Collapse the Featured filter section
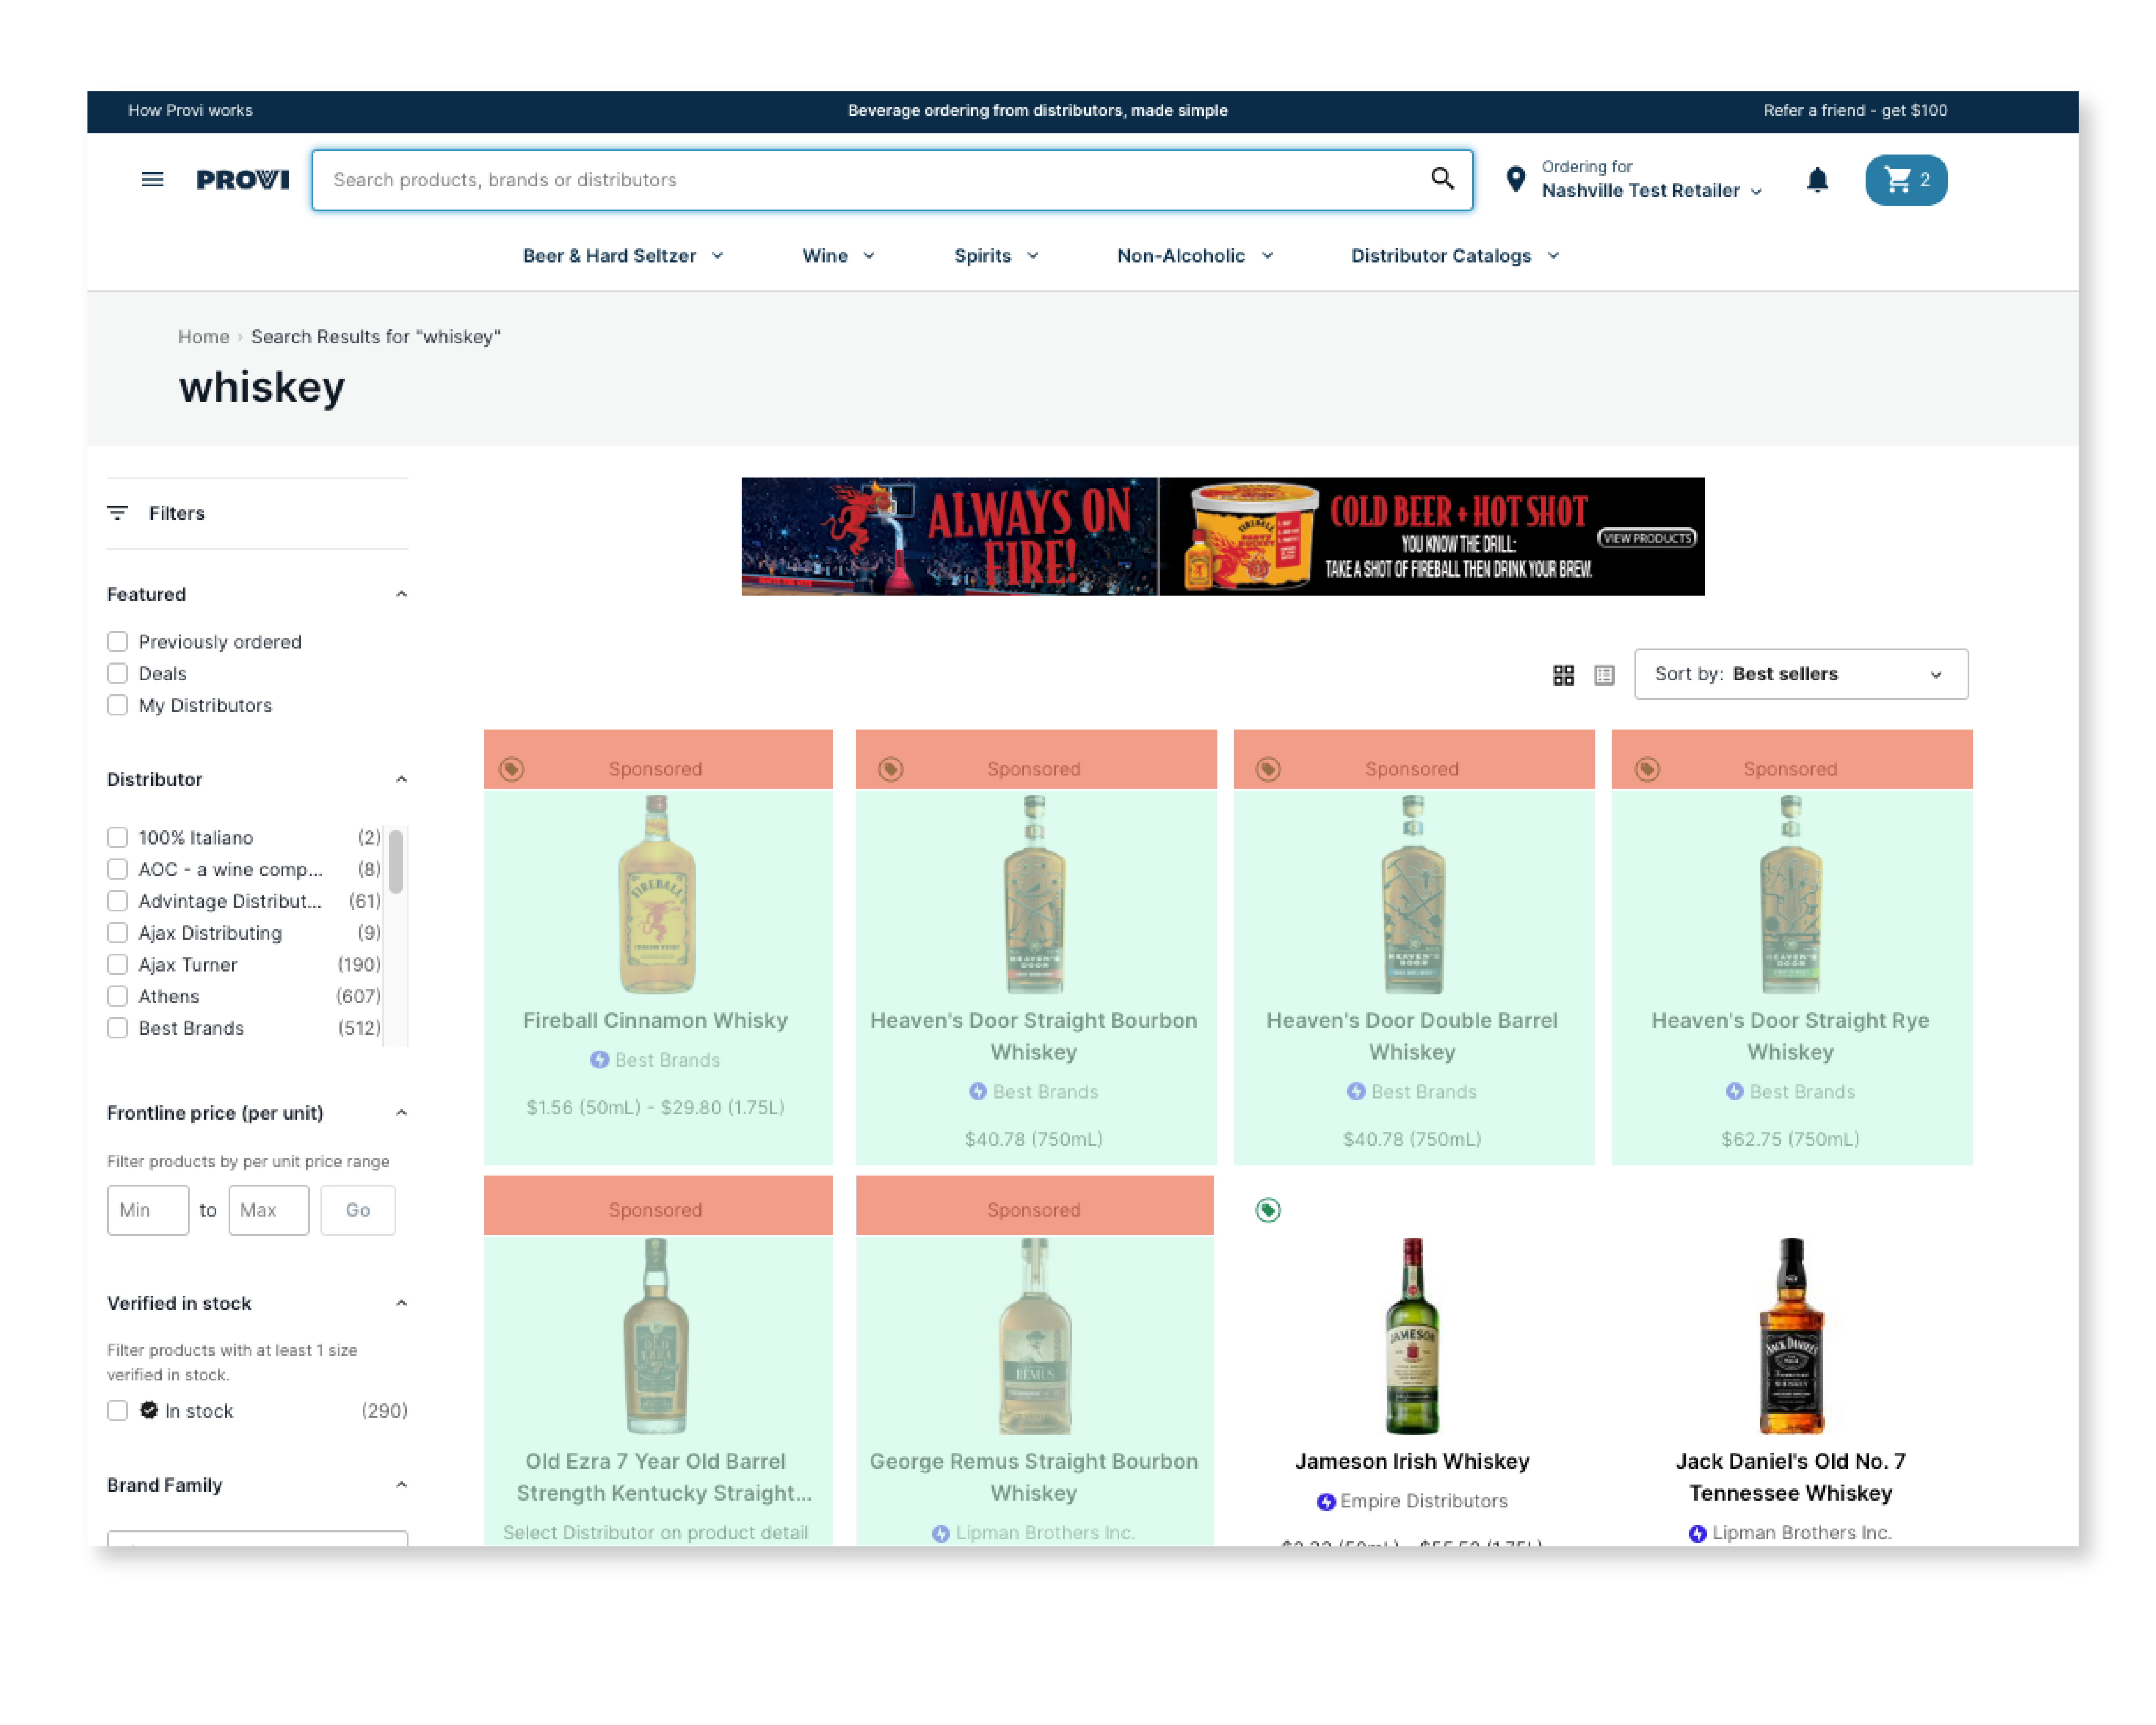Image resolution: width=2156 pixels, height=1725 pixels. click(401, 594)
